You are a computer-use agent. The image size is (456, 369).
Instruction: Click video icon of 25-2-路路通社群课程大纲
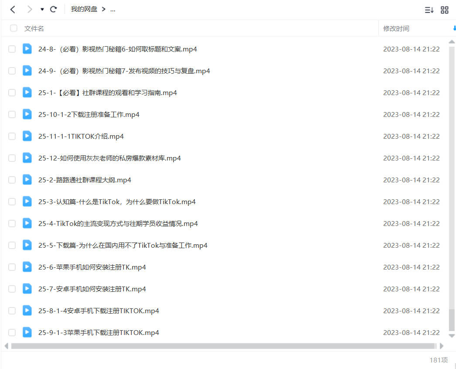(x=27, y=180)
